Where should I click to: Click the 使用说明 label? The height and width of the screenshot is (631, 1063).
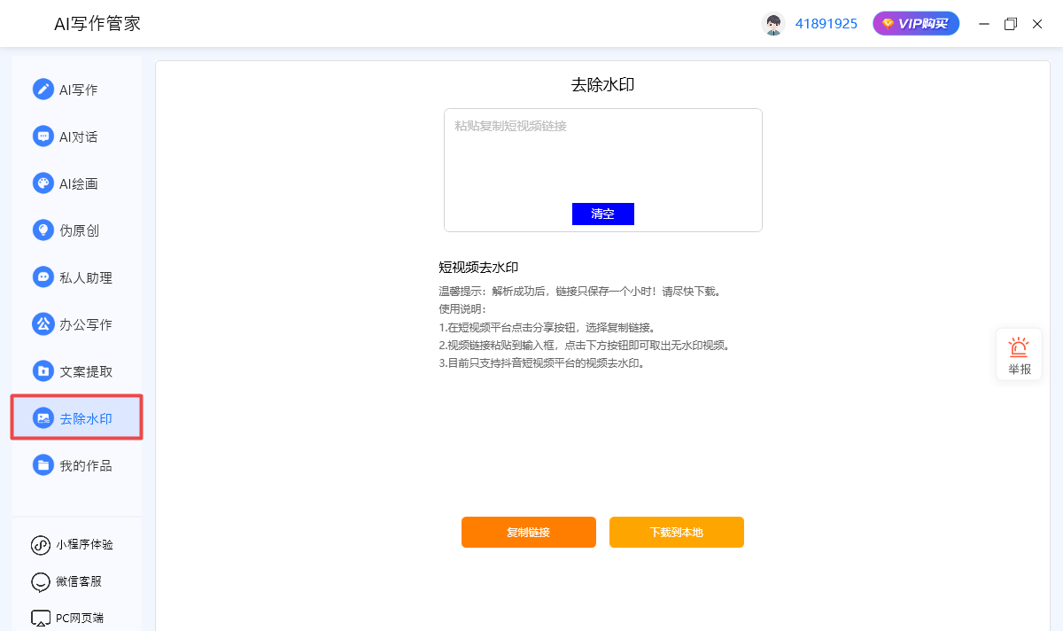point(462,308)
